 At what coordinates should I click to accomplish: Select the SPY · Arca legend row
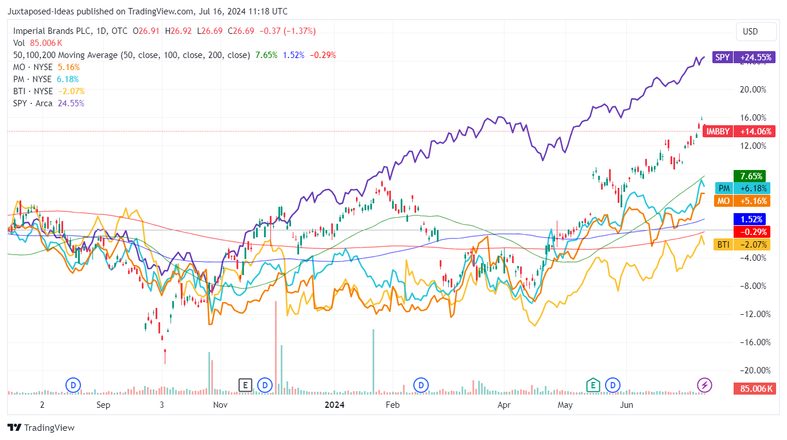[49, 103]
